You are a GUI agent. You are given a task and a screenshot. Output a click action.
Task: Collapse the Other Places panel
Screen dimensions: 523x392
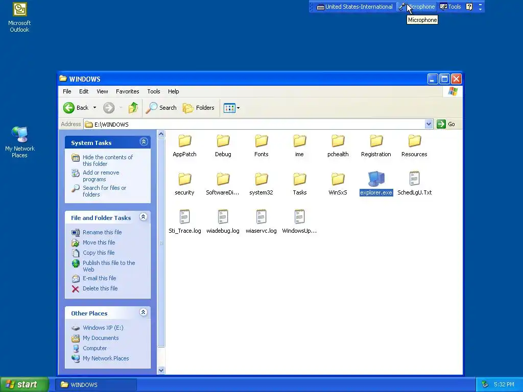[x=144, y=312]
